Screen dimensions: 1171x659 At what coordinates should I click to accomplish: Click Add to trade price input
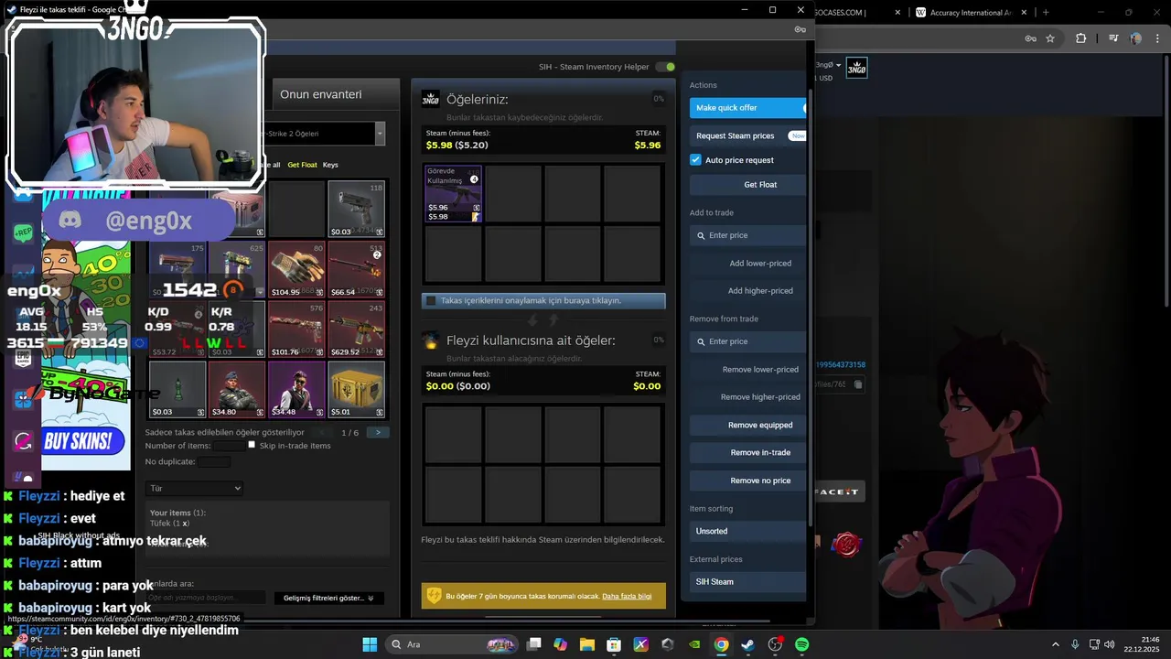[x=747, y=235]
